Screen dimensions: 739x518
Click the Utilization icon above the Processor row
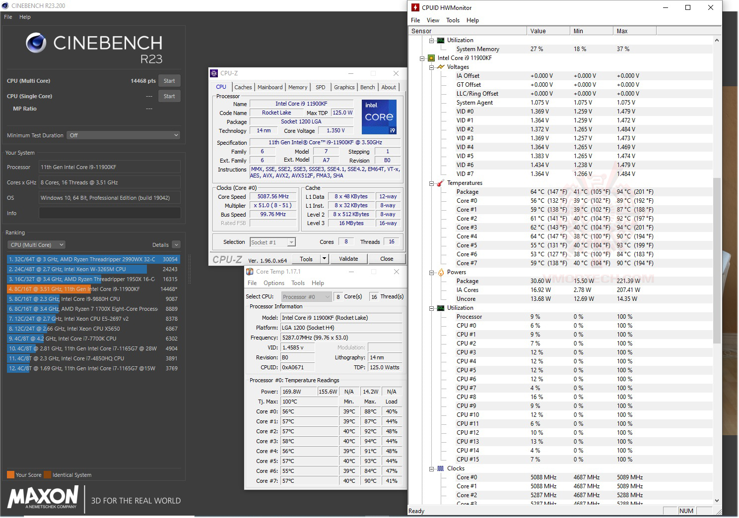(x=440, y=308)
